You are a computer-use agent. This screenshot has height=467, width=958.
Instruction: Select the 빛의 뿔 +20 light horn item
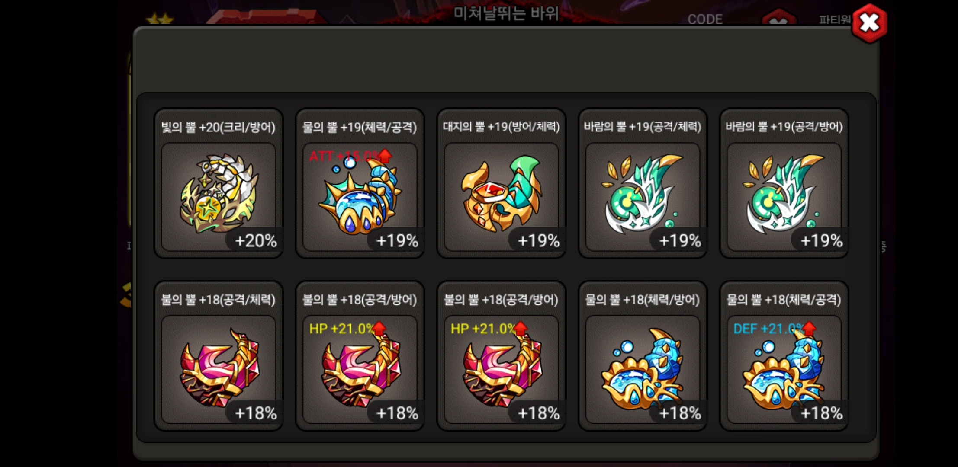[x=219, y=183]
